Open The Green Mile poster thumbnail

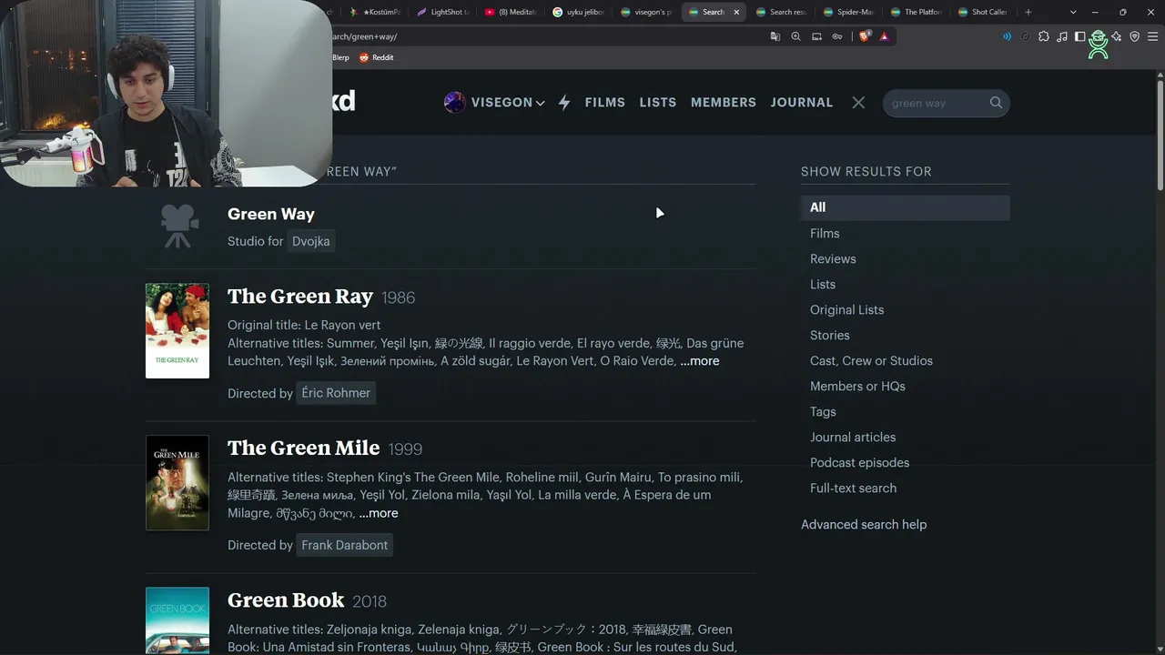pos(177,483)
